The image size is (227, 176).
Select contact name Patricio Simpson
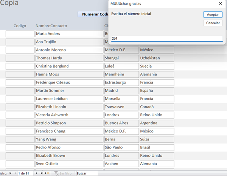[69, 123]
